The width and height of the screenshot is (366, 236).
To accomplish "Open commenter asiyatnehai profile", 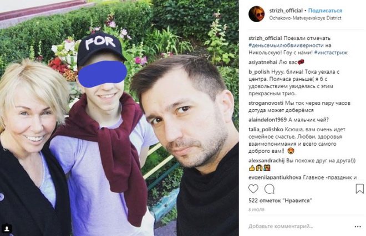I will (x=263, y=62).
